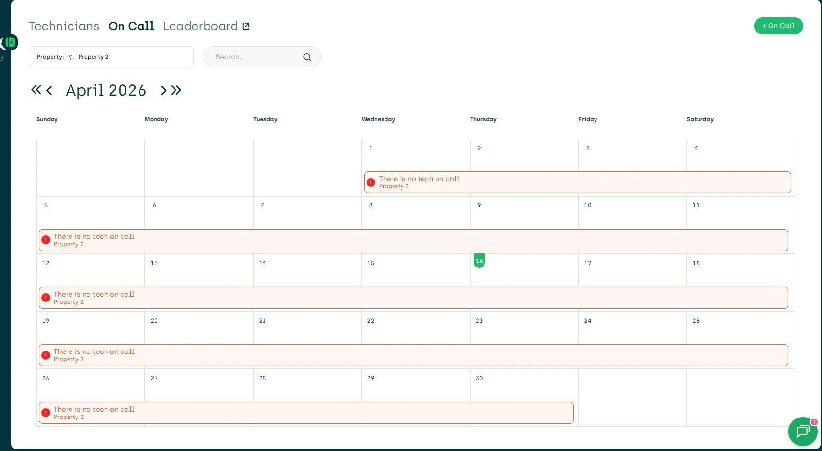Choose the date 3 on Friday
Viewport: 822px width, 451px height.
click(588, 148)
